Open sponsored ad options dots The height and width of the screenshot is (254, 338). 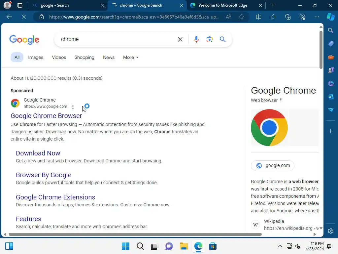pyautogui.click(x=73, y=107)
